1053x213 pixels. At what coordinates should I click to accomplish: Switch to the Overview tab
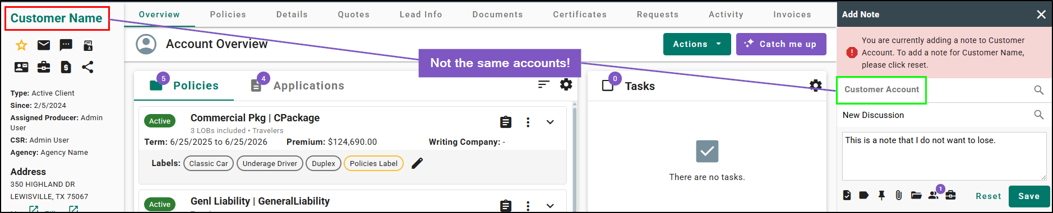tap(159, 15)
